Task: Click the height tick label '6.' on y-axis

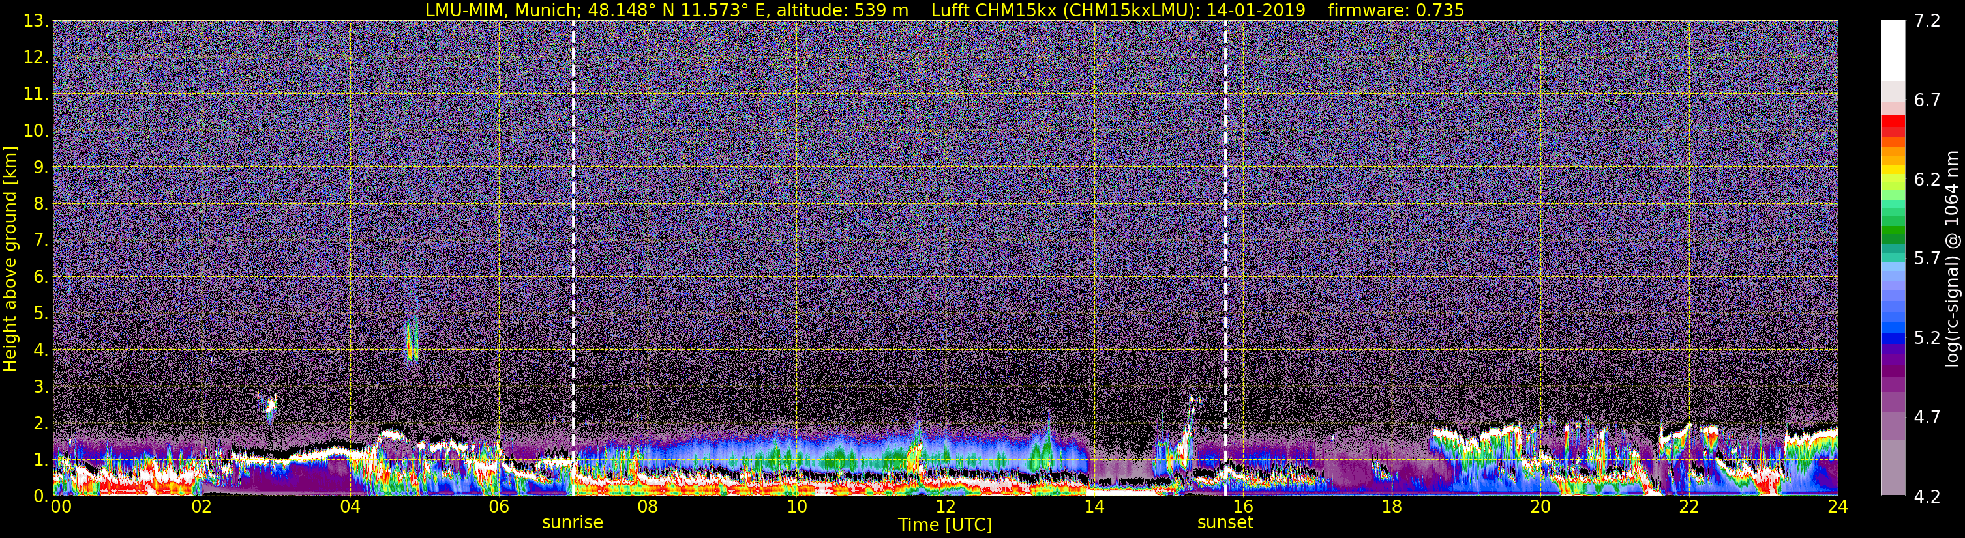Action: [40, 277]
